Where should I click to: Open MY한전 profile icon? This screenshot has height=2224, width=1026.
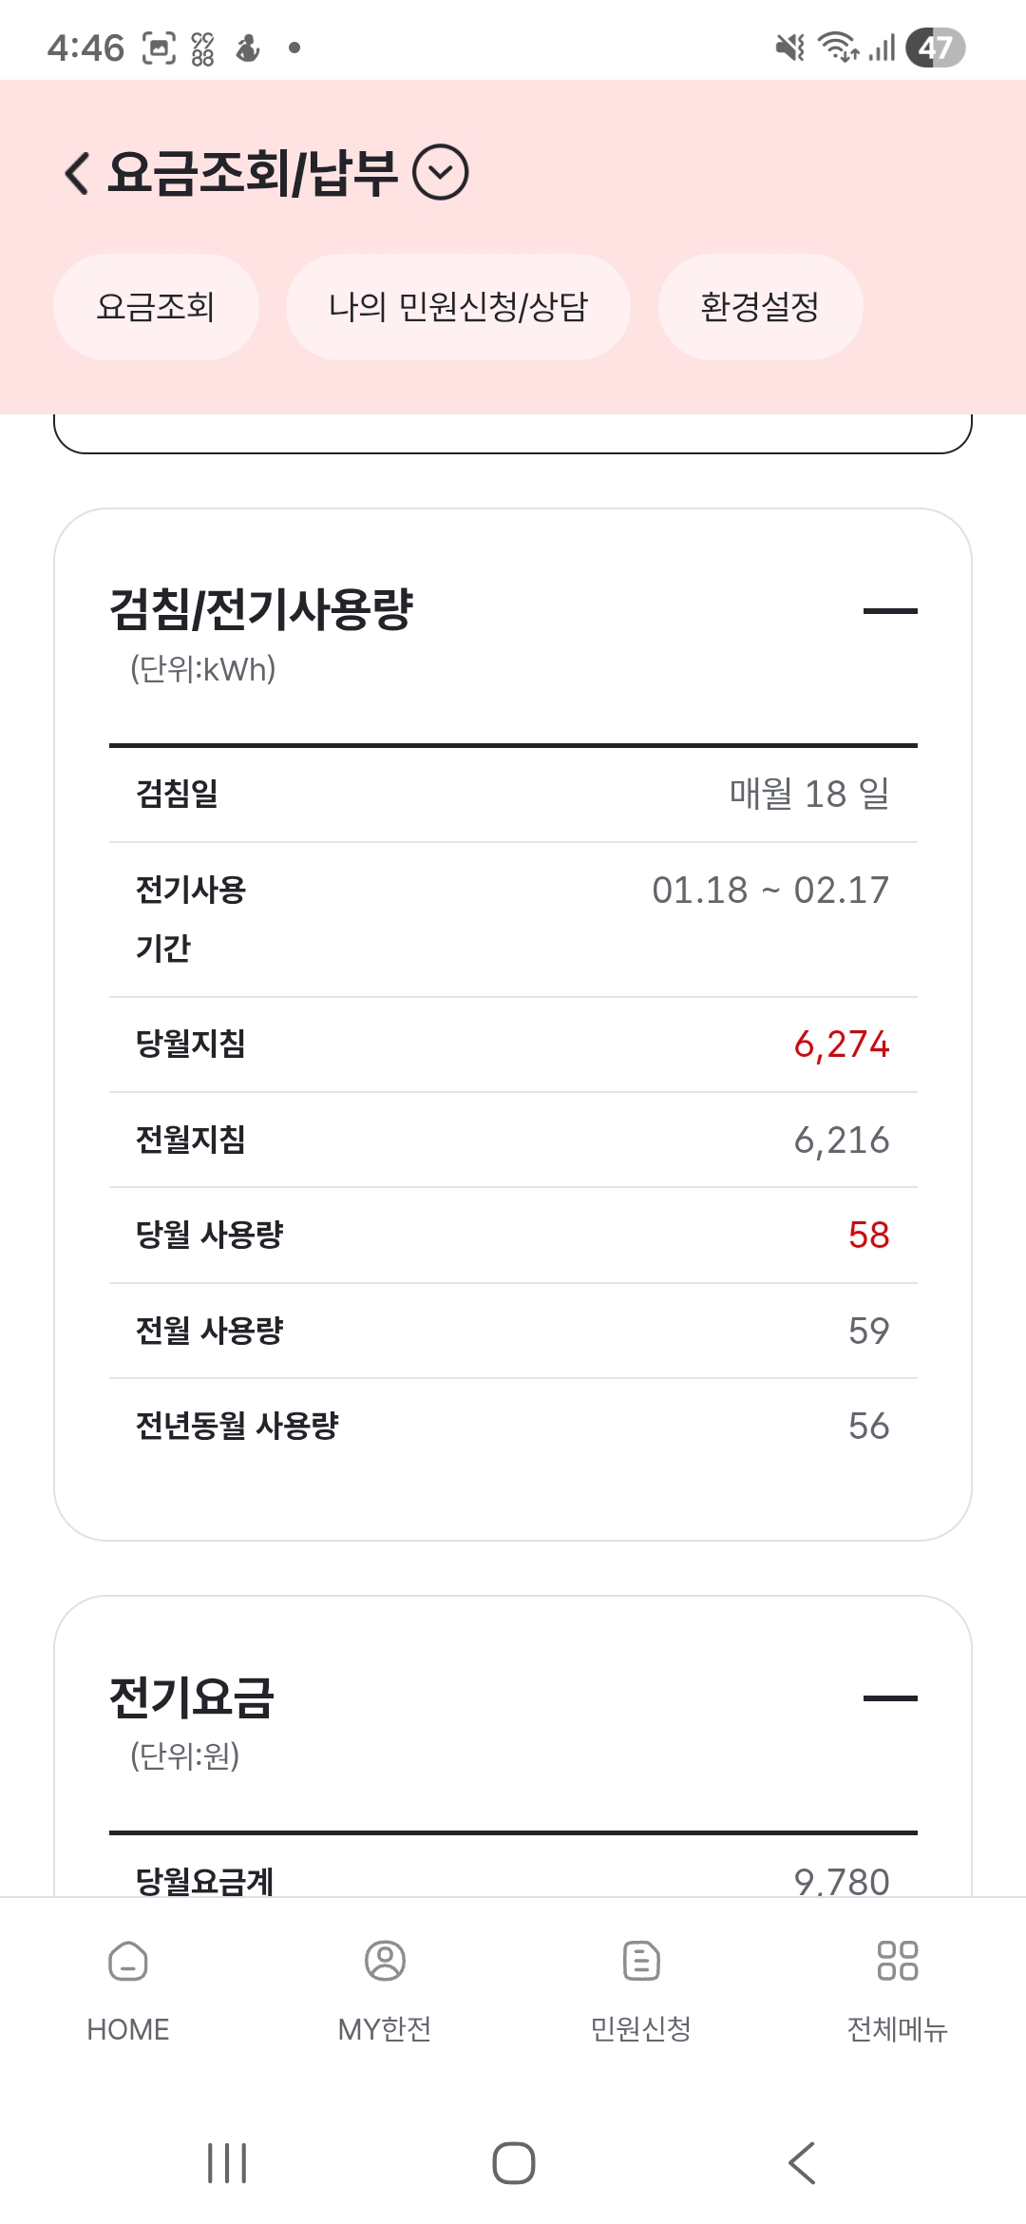pos(385,1961)
